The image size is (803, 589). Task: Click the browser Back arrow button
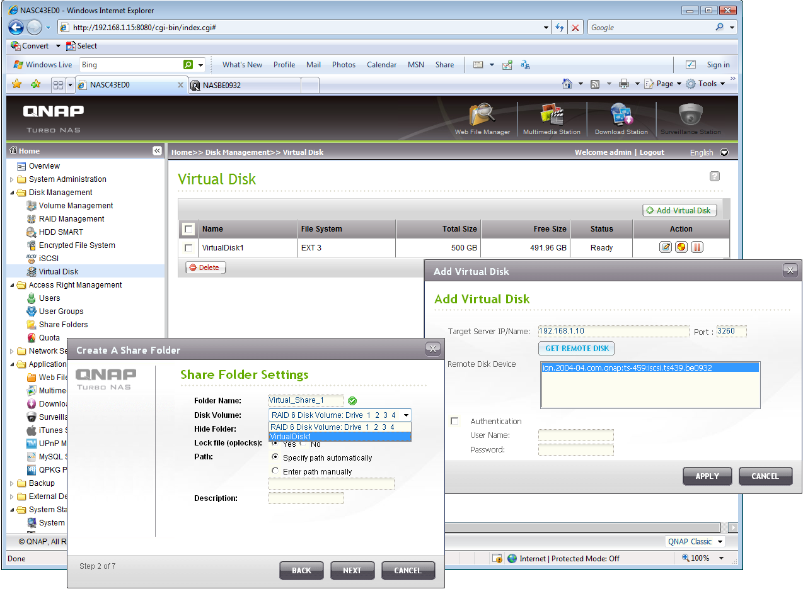pyautogui.click(x=16, y=27)
